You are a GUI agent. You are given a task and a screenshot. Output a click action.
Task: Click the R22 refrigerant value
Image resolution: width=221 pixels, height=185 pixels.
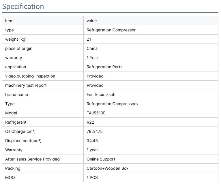91,122
